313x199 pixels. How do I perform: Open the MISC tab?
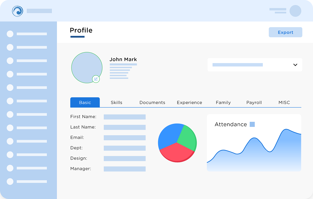point(284,103)
